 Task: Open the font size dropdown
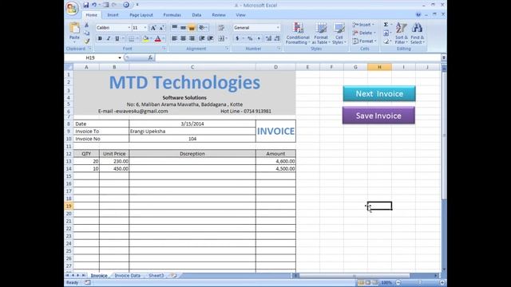145,28
